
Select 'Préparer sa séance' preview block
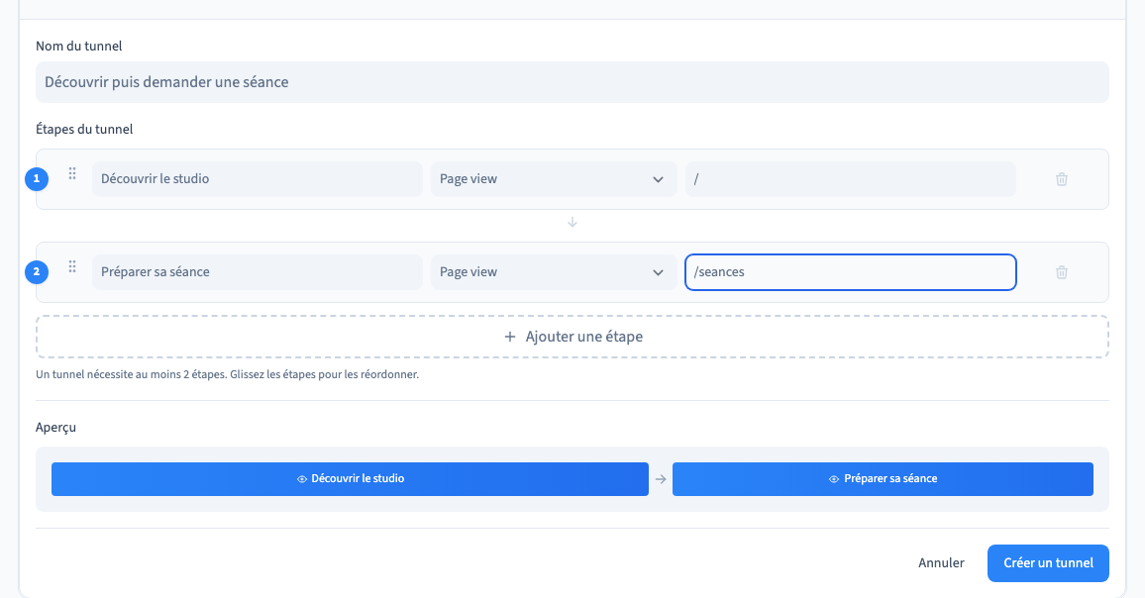pos(883,479)
